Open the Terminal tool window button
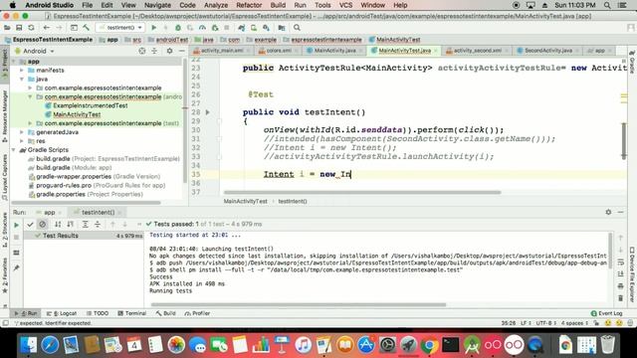The width and height of the screenshot is (637, 358). [132, 313]
